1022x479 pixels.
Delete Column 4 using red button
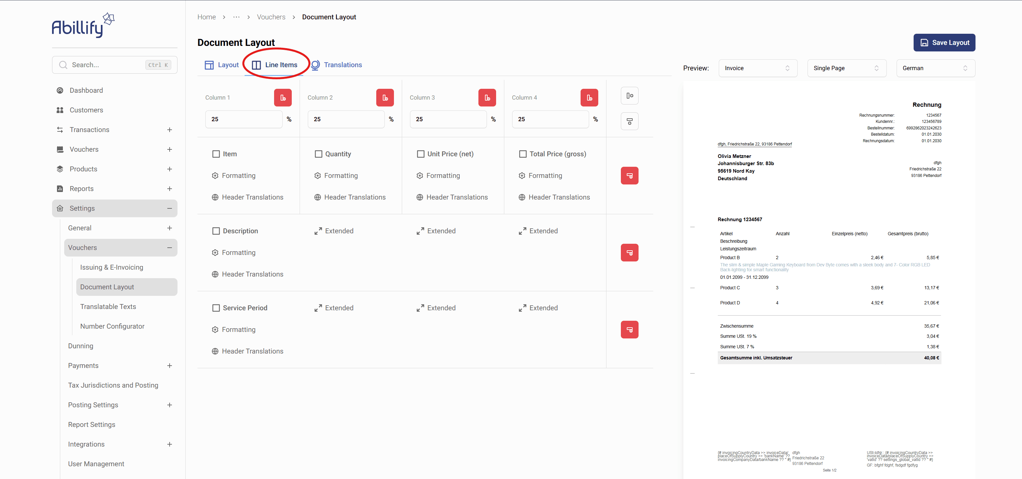[x=589, y=98]
